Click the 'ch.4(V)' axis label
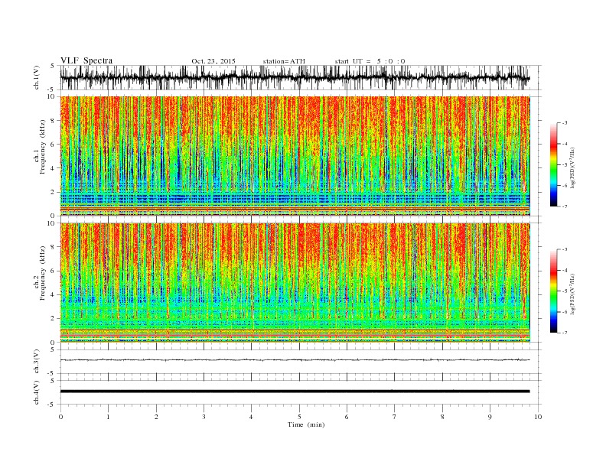 [37, 392]
